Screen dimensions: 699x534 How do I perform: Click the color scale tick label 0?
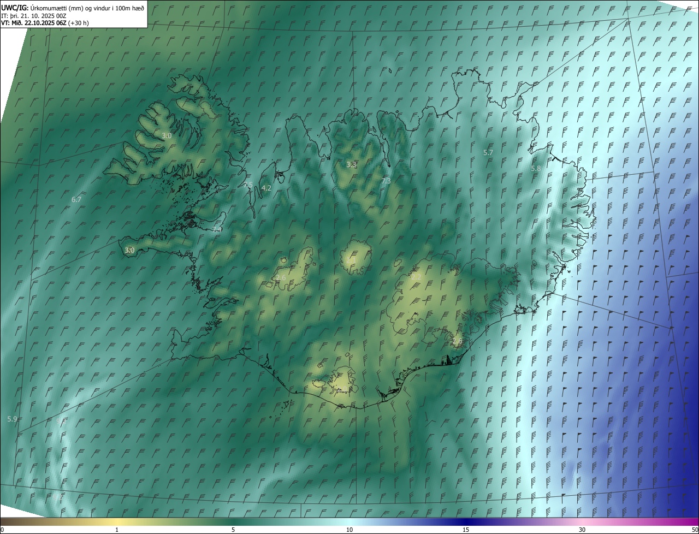2,530
